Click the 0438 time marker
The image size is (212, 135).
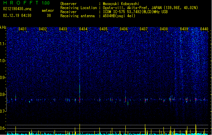(164, 29)
